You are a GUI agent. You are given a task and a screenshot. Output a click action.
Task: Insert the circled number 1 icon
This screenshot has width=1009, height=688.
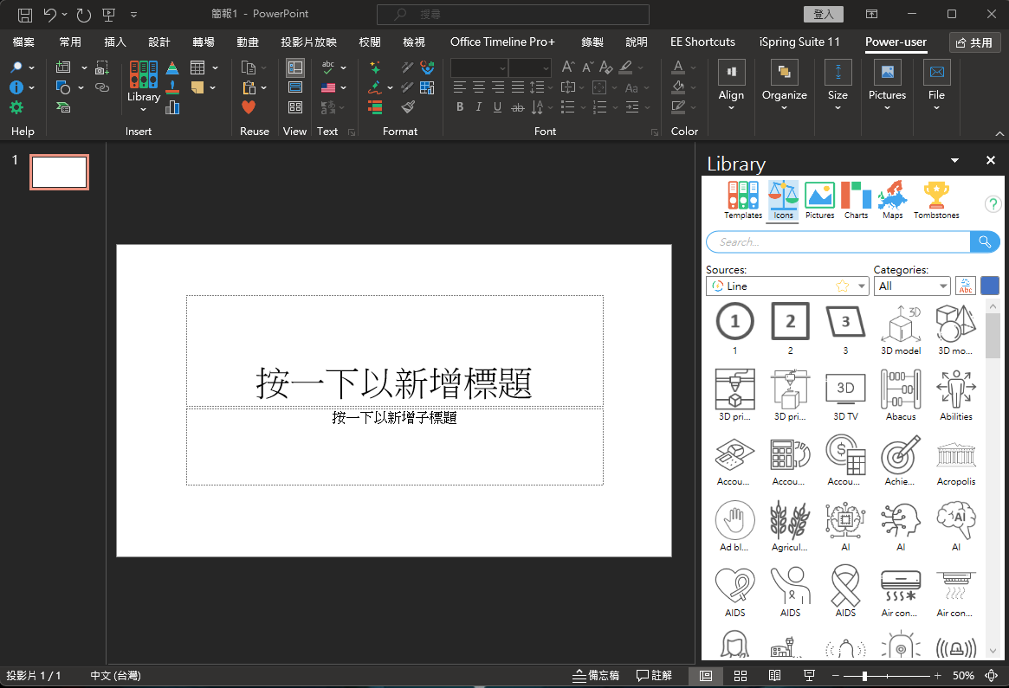coord(734,329)
